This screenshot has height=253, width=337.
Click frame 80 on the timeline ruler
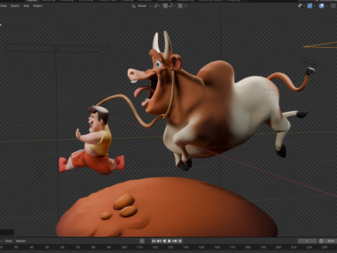point(93,247)
